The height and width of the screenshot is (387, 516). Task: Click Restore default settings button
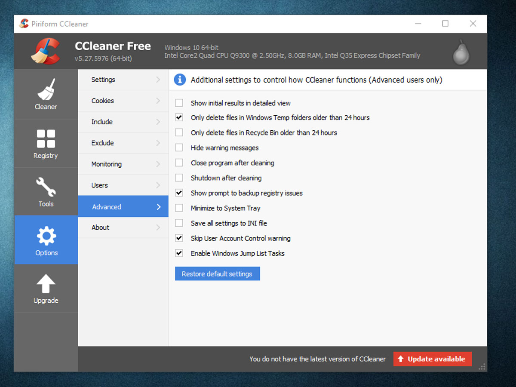pos(217,274)
